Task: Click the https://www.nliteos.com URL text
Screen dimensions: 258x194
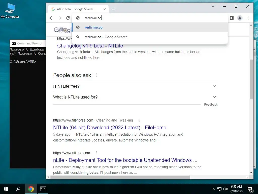Action: [72, 153]
